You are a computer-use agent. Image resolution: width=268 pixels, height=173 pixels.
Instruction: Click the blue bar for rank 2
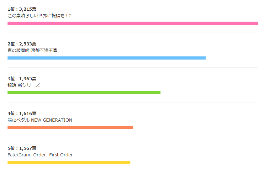tap(107, 58)
